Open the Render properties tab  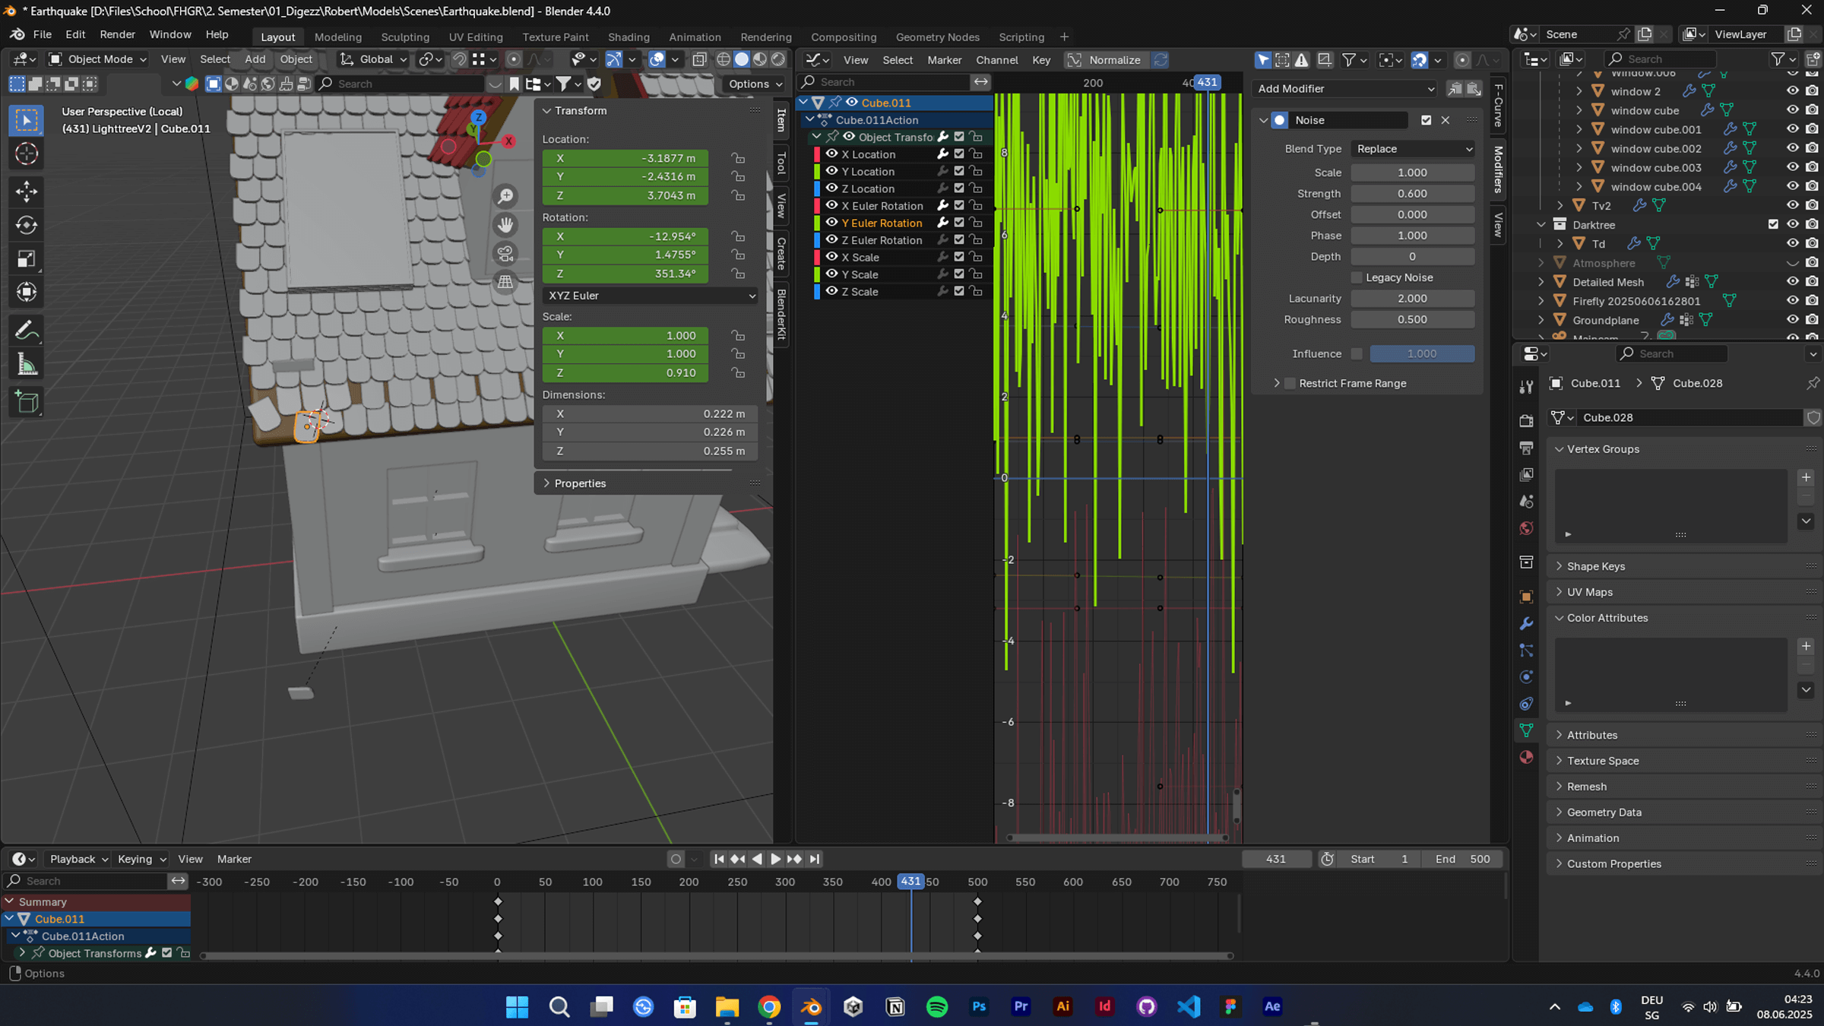1526,420
